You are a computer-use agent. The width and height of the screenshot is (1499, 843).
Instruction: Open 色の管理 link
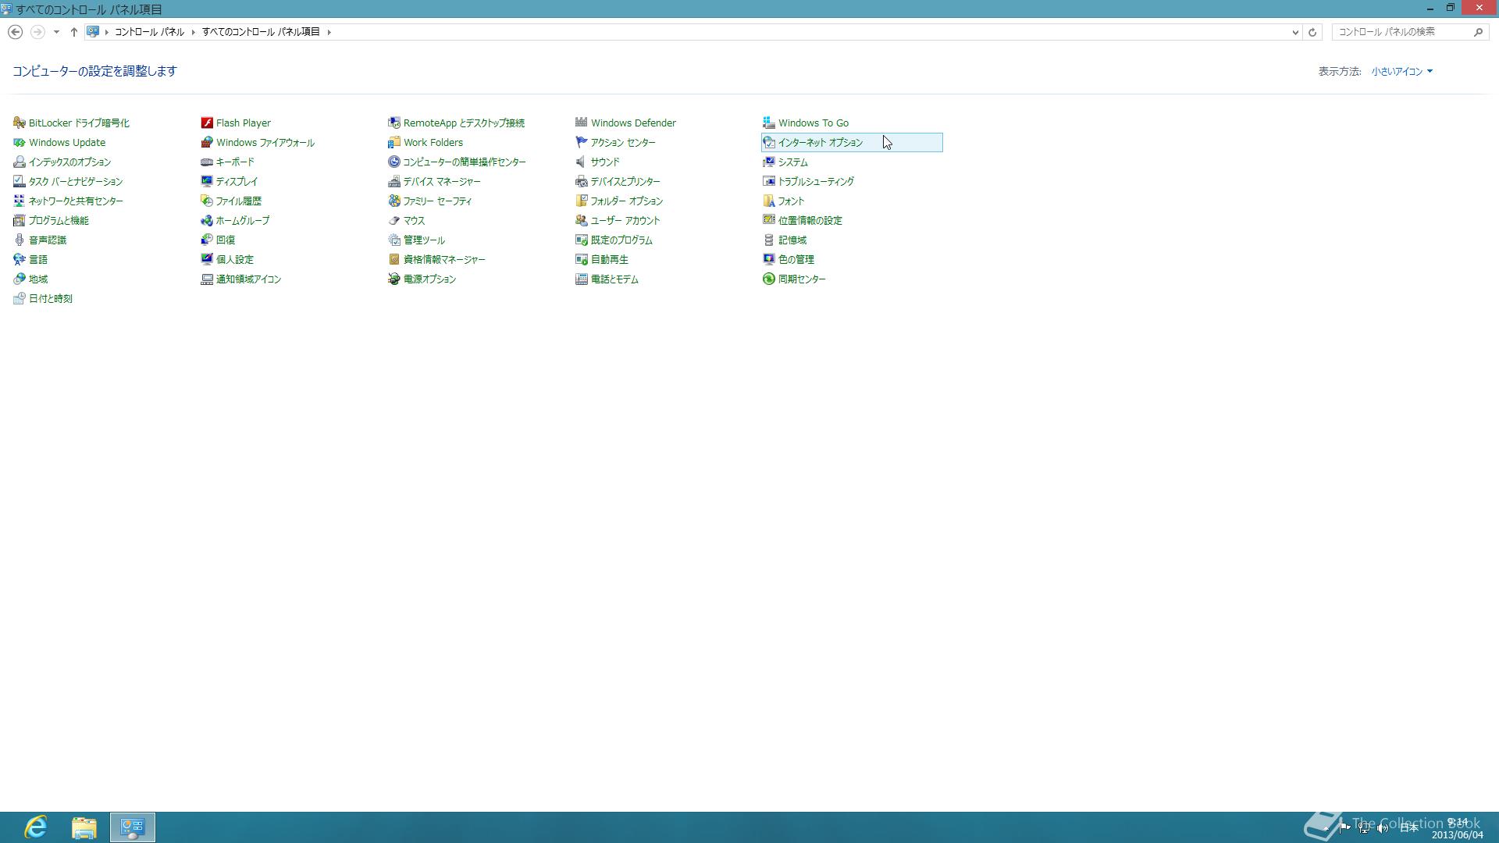pos(796,259)
